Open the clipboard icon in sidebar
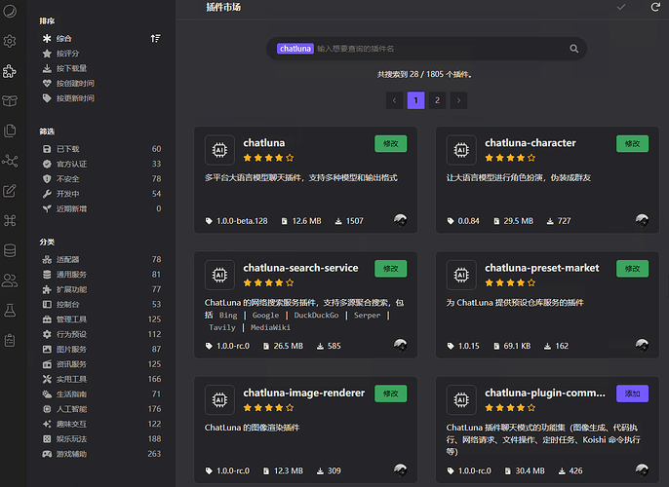 (x=10, y=340)
